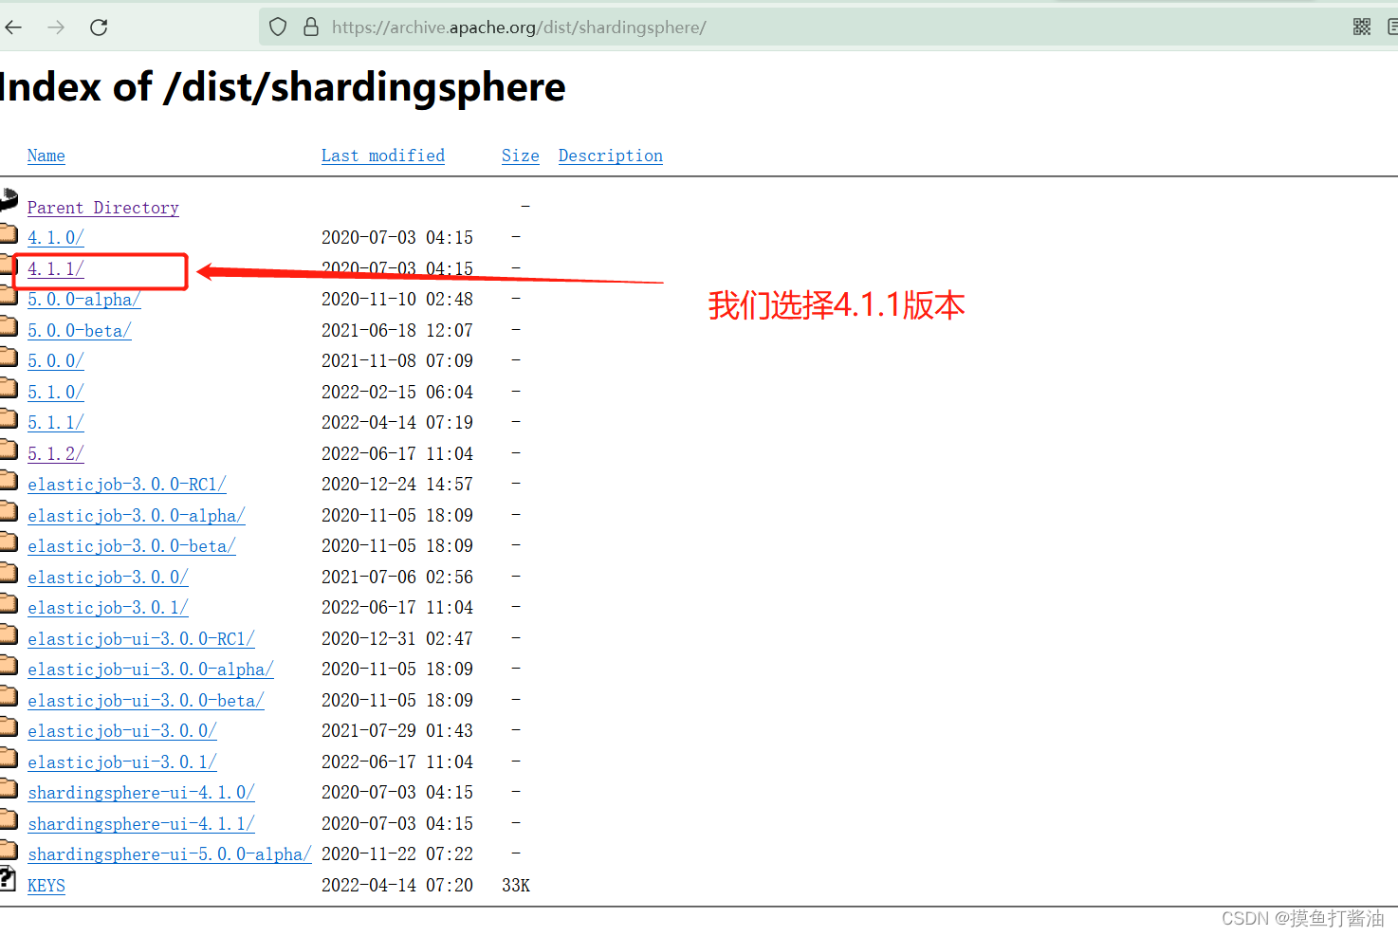Click the folder icon beside 5.1.1/
This screenshot has height=936, width=1398.
[9, 417]
